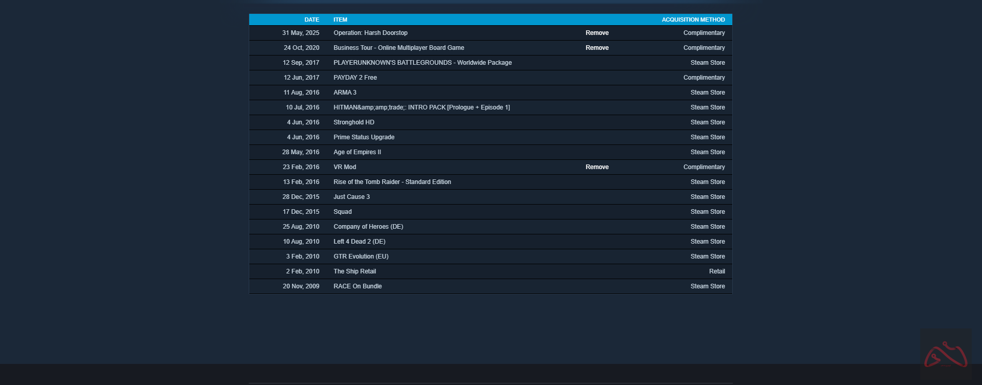Remove the Operation: Harsh Doorstop license
Viewport: 982px width, 385px height.
click(597, 33)
